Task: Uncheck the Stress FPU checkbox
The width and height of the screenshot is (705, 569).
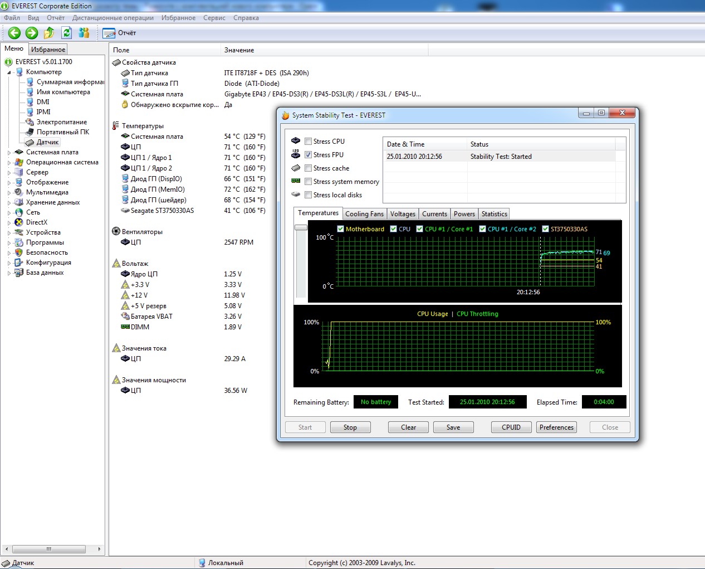Action: 308,155
